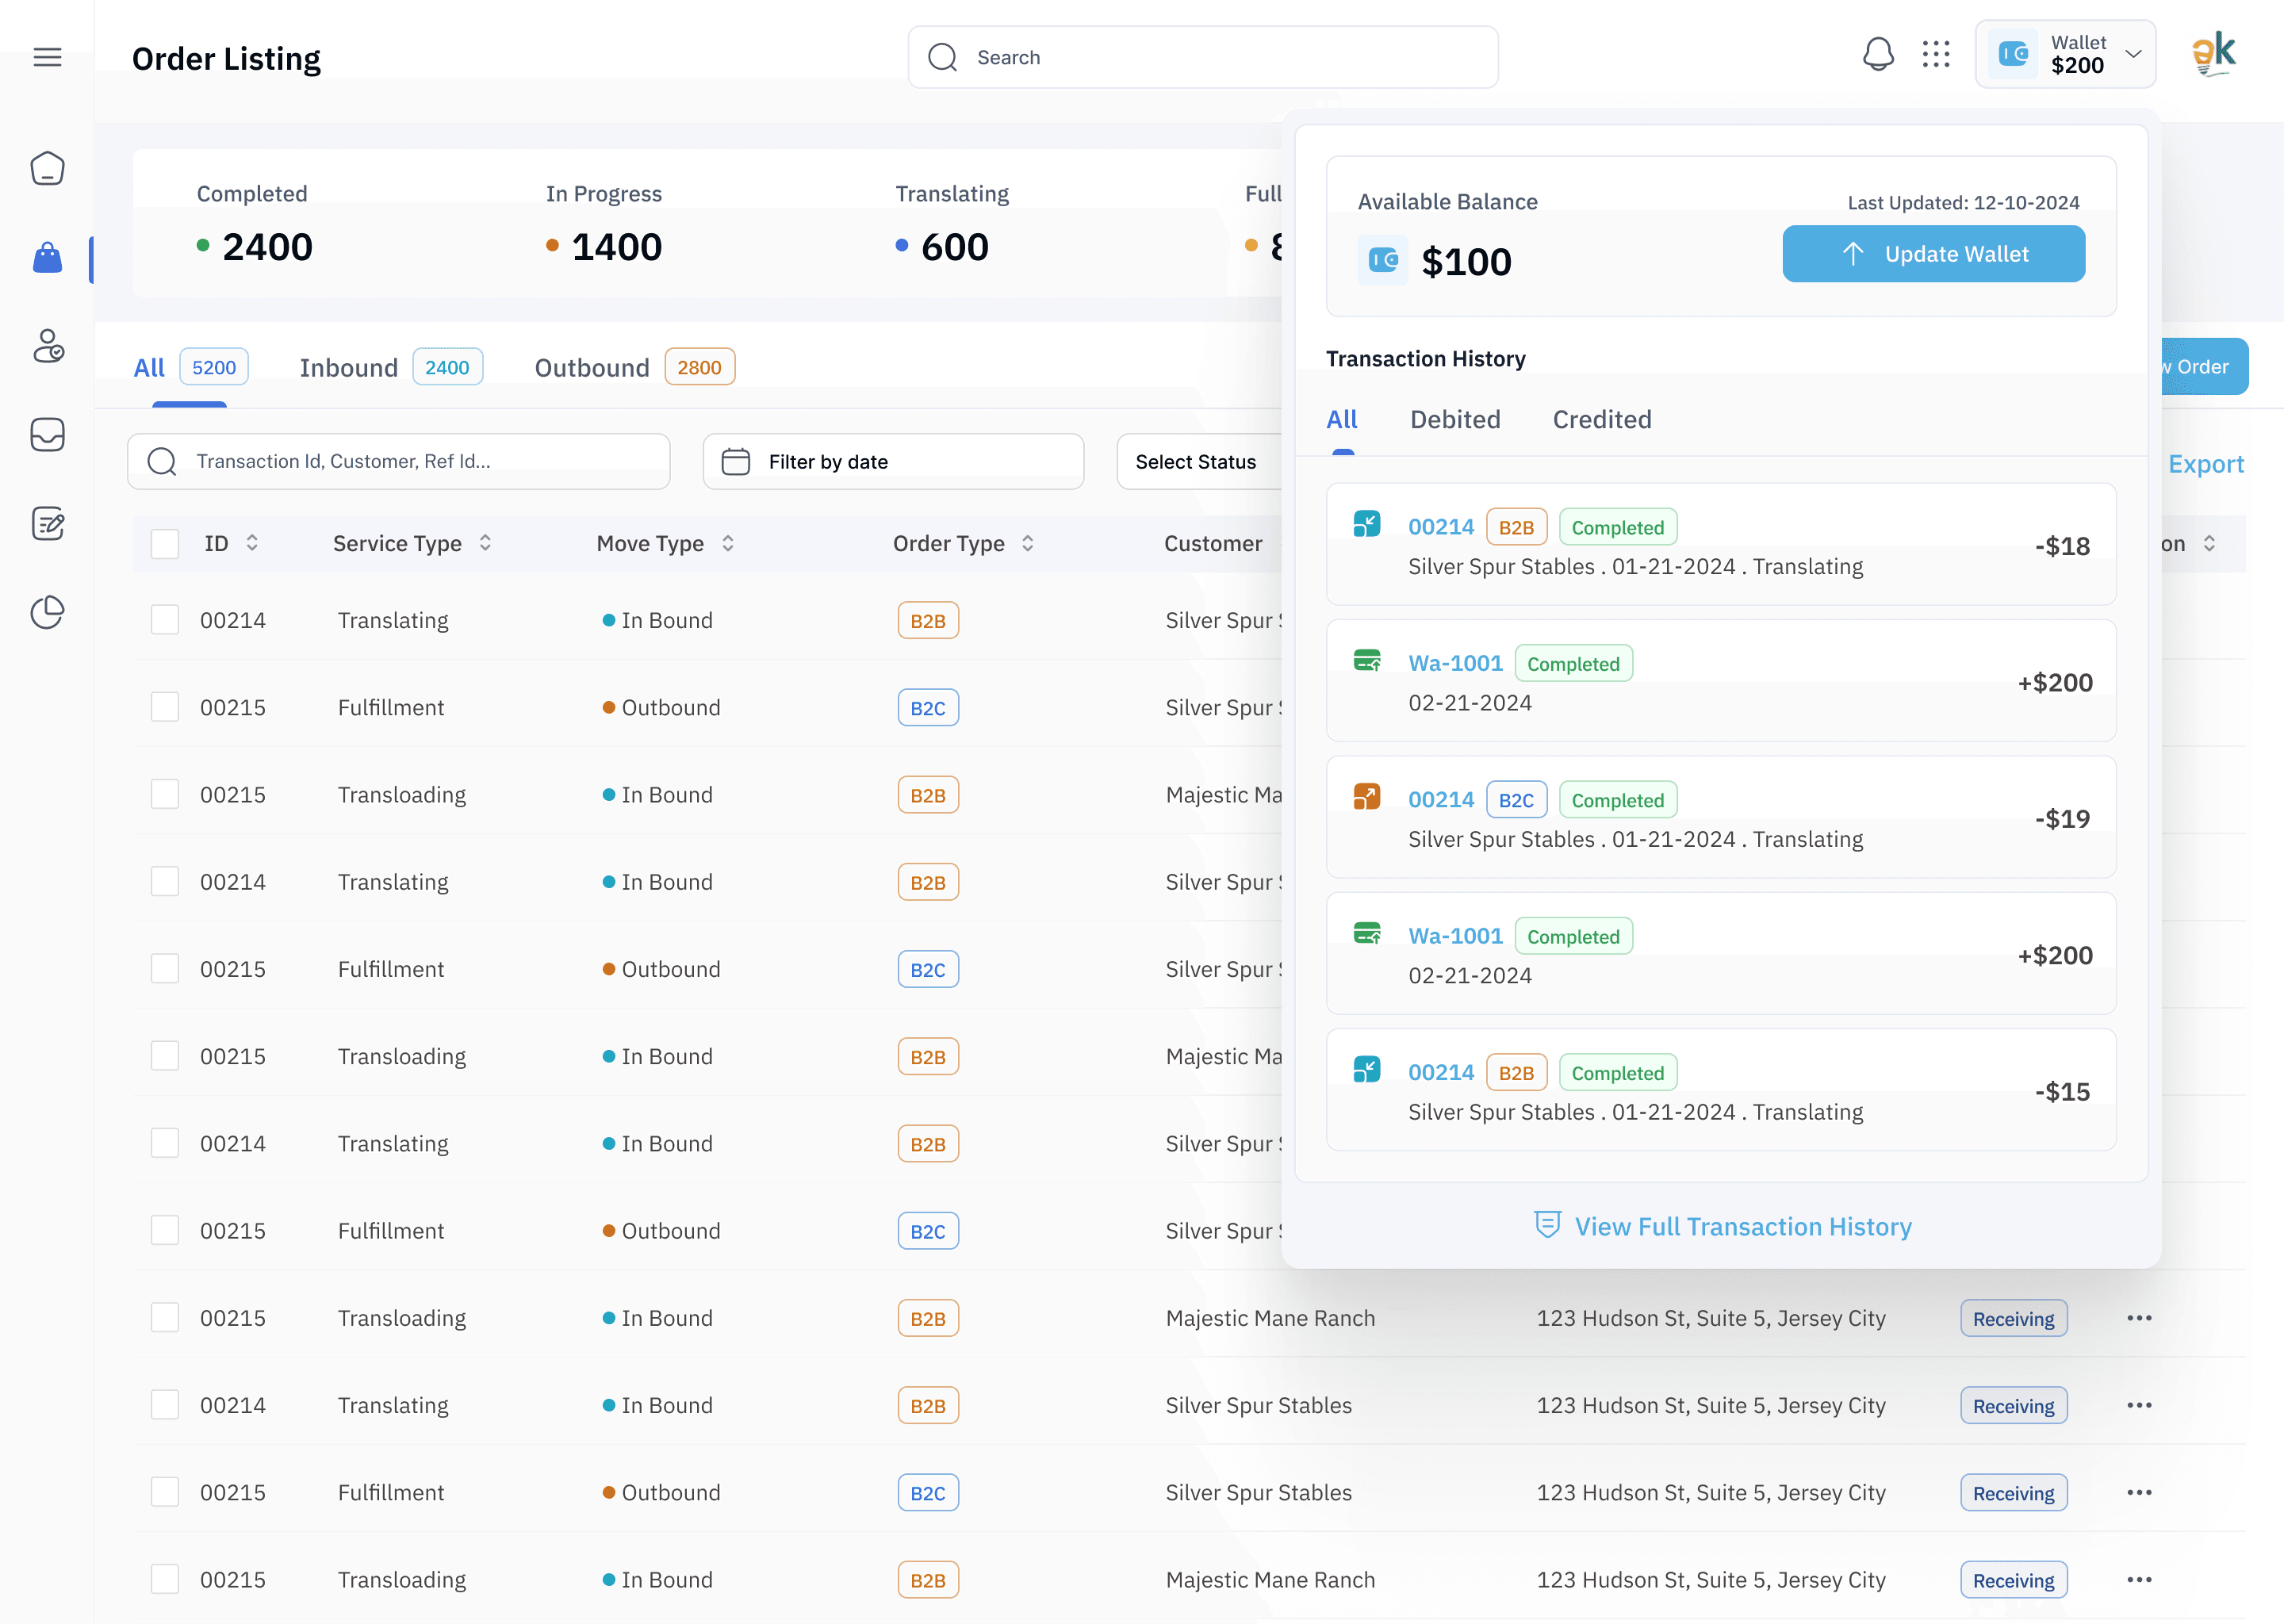Sort by Order Type column arrows
Viewport: 2284px width, 1624px height.
click(1028, 543)
